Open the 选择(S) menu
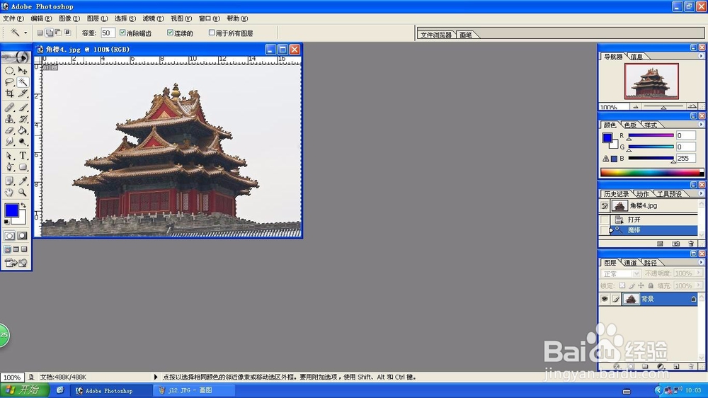Screen dimensions: 708x398 125,18
